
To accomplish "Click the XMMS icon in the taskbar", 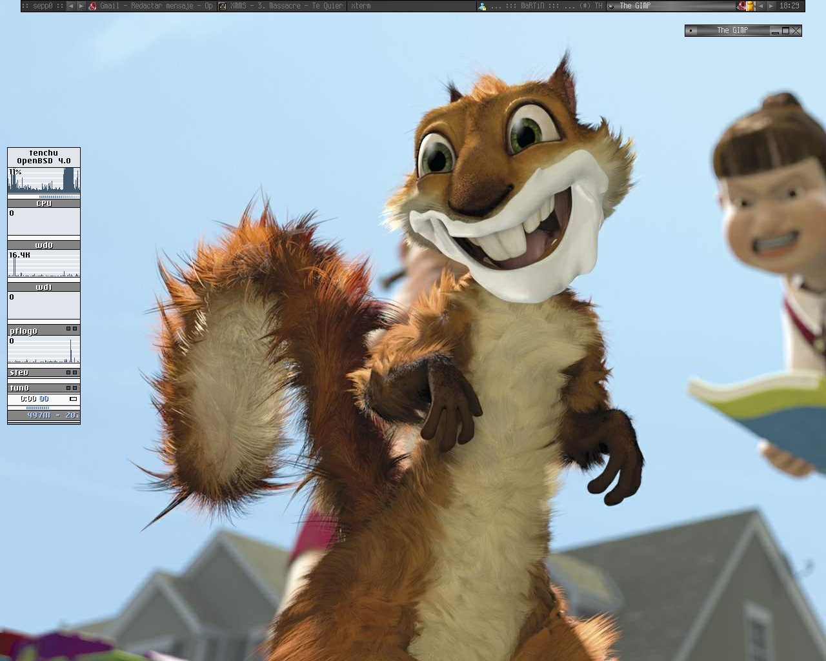I will tap(223, 6).
